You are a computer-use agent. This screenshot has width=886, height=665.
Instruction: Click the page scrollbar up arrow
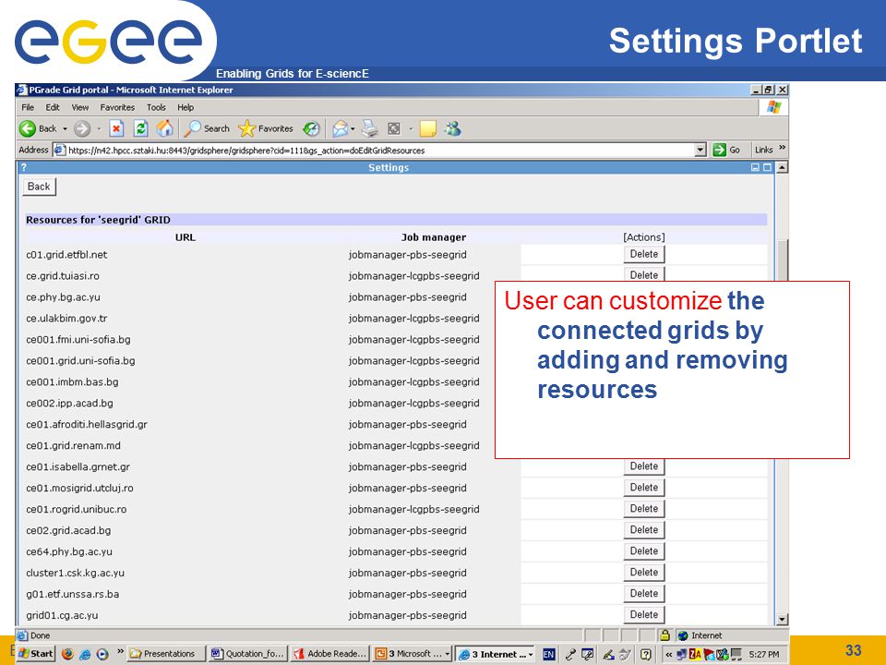(x=782, y=167)
